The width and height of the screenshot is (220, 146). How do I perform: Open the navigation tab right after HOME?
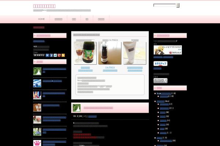tap(59, 19)
